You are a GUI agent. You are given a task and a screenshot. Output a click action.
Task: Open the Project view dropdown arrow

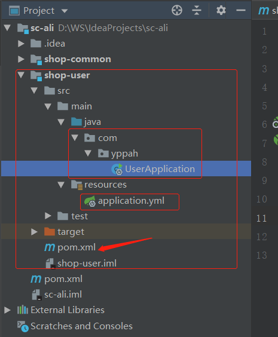click(x=65, y=11)
